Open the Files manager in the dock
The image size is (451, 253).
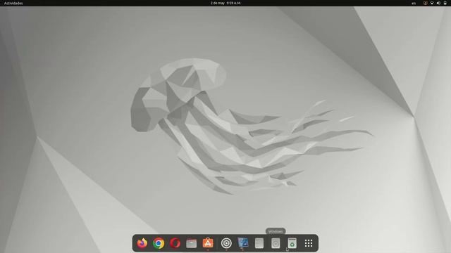click(191, 243)
